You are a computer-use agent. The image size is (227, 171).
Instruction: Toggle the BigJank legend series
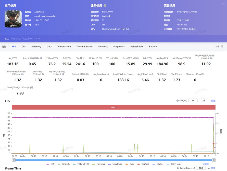pos(143,164)
